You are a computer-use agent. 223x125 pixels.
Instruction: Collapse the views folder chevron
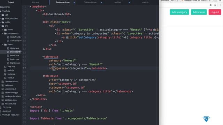click(3, 44)
